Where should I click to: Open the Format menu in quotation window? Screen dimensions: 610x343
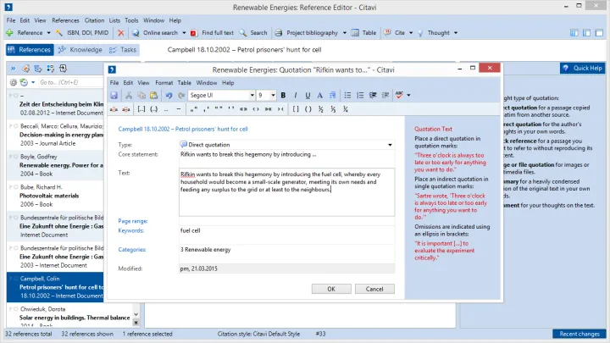pyautogui.click(x=164, y=83)
